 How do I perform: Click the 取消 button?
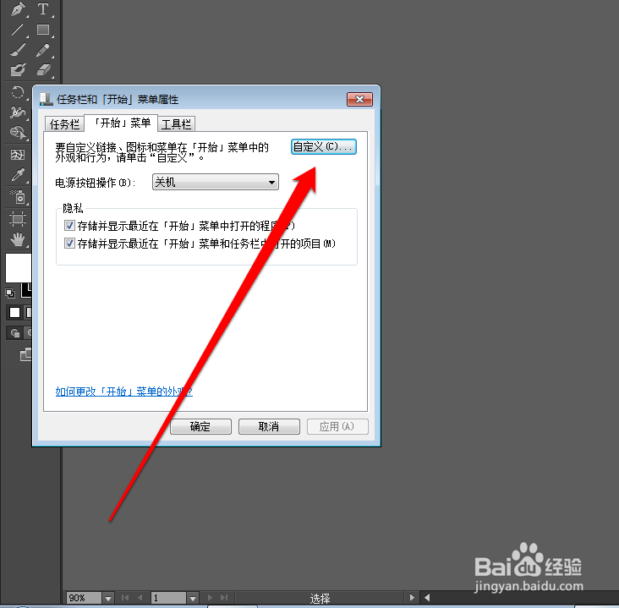click(269, 427)
